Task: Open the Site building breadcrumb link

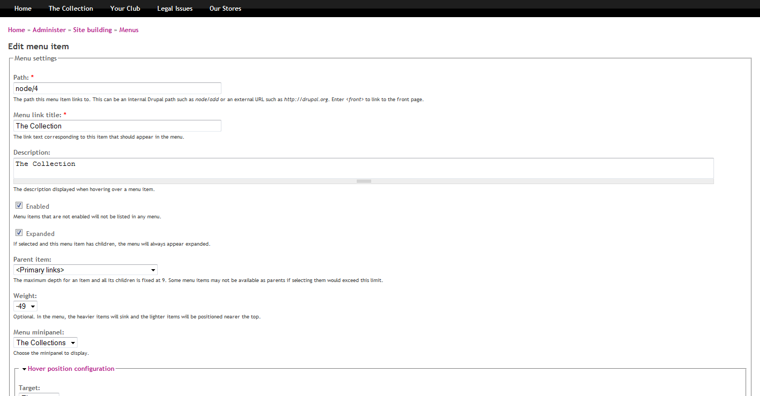Action: [x=92, y=29]
